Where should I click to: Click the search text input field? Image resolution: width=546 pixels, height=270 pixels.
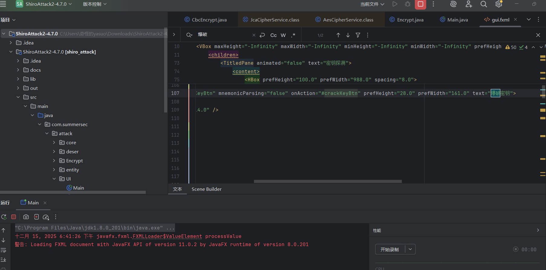223,35
